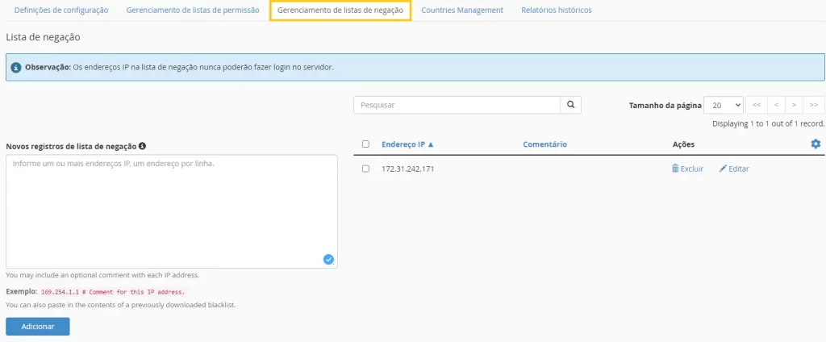Sort by Comentário column header
The width and height of the screenshot is (826, 342).
tap(544, 144)
